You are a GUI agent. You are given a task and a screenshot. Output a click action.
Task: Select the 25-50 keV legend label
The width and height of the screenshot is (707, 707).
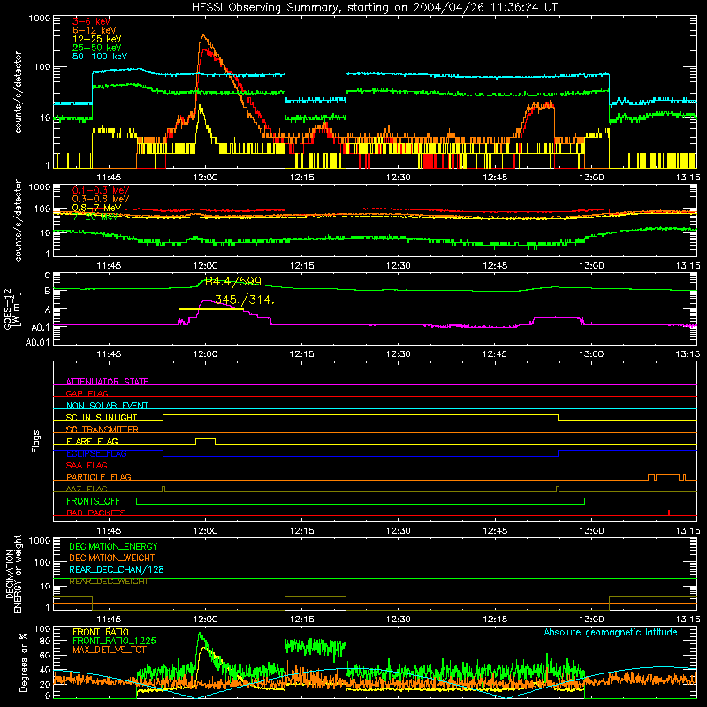point(97,48)
